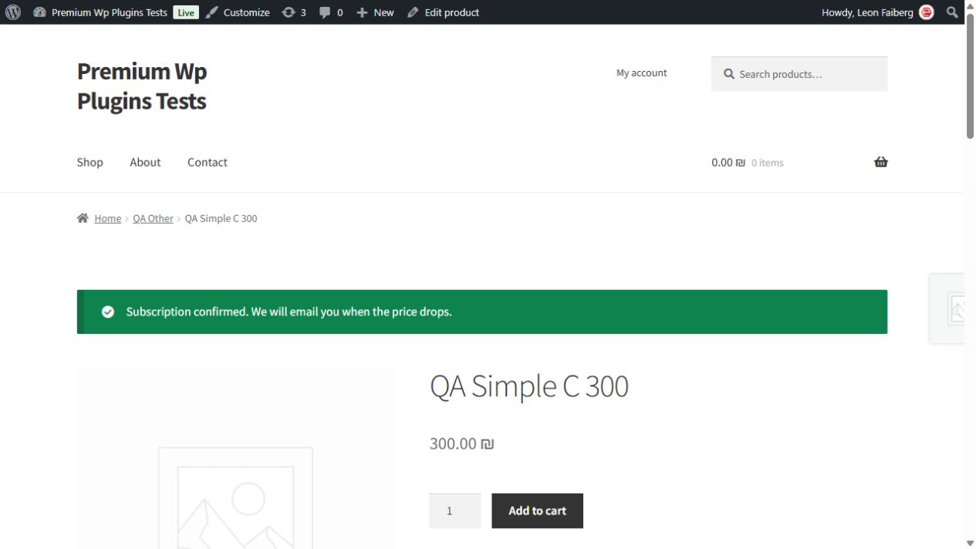This screenshot has width=976, height=549.
Task: Open Premium Wp Plugins Tests admin link
Action: pos(109,12)
